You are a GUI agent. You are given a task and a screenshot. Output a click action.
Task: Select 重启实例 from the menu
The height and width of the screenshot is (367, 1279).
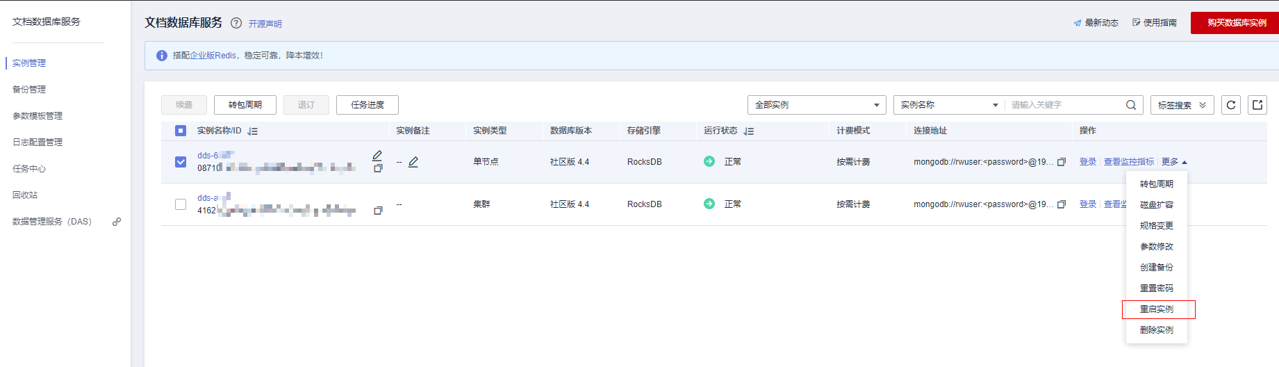(x=1157, y=309)
